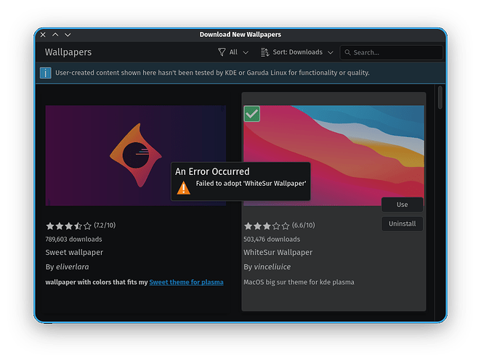Click the (7.2/10) rating score
The width and height of the screenshot is (481, 363).
pyautogui.click(x=105, y=225)
